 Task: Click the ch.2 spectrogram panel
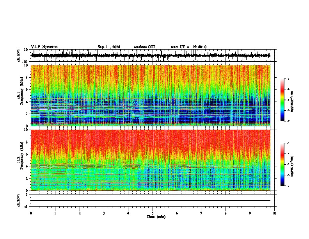pos(151,160)
